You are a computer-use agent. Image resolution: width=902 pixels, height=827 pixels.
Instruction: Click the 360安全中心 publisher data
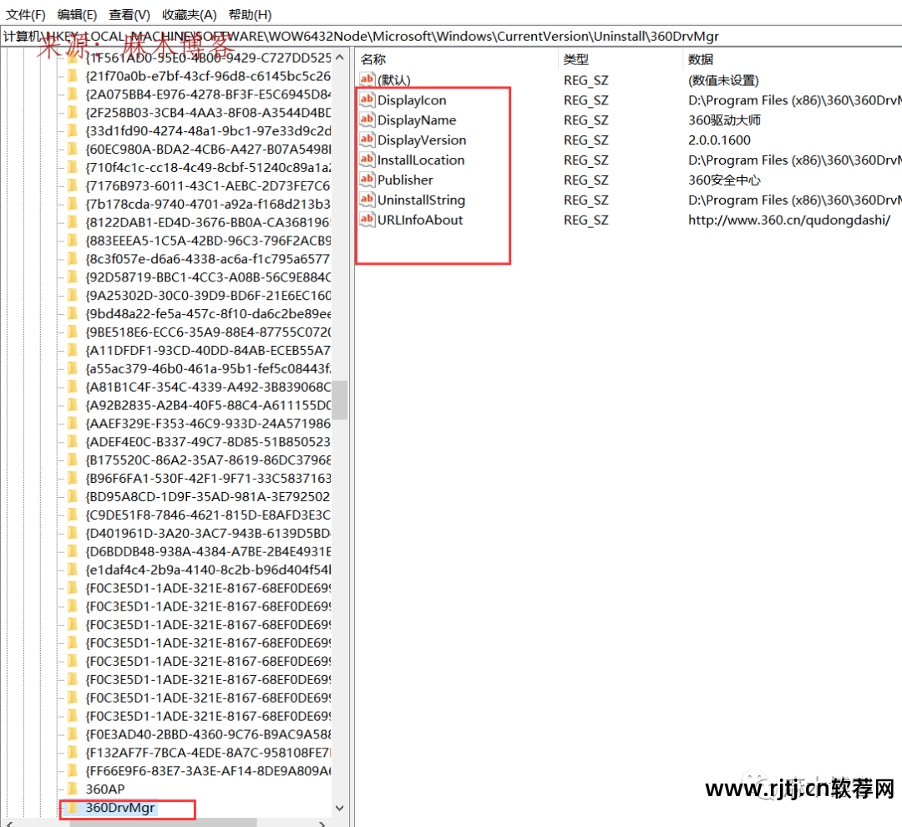coord(724,180)
